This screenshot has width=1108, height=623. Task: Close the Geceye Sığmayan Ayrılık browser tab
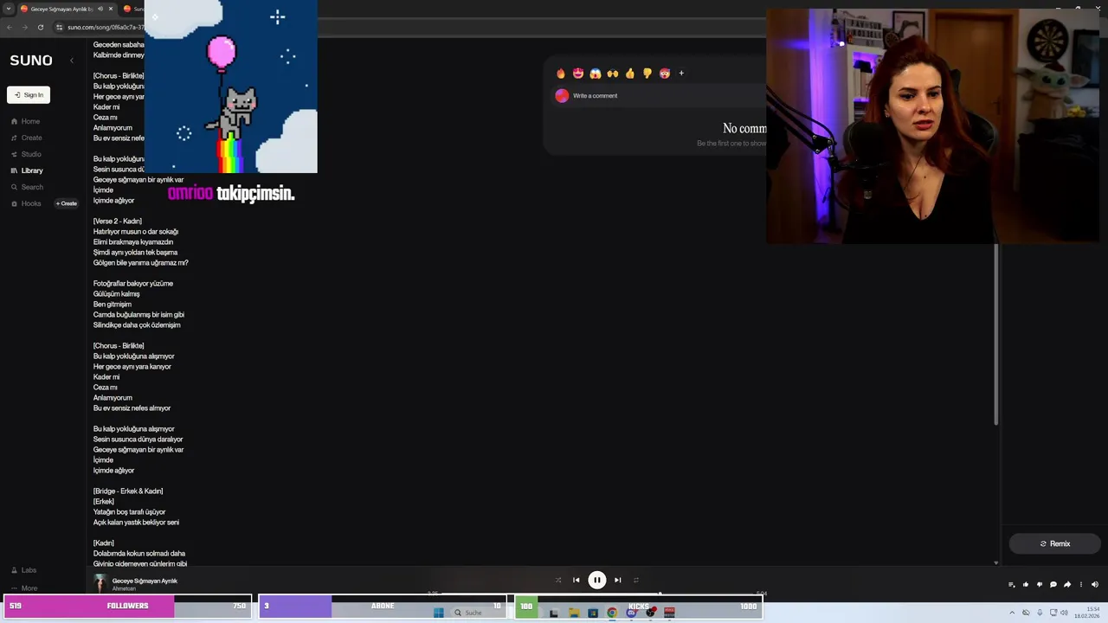(x=111, y=9)
